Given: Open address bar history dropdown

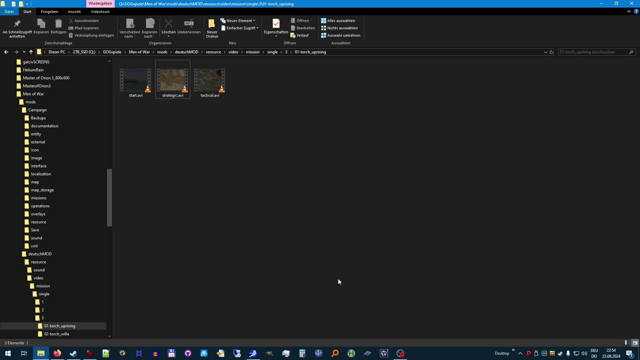Looking at the screenshot, I should (x=545, y=52).
